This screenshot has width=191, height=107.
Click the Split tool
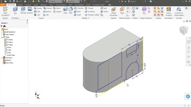104,8
